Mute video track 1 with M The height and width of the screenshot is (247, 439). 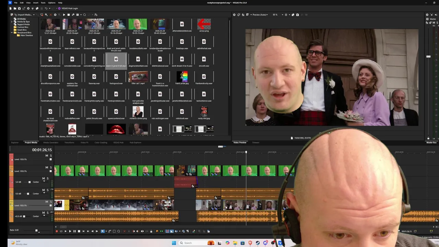[x=47, y=156]
